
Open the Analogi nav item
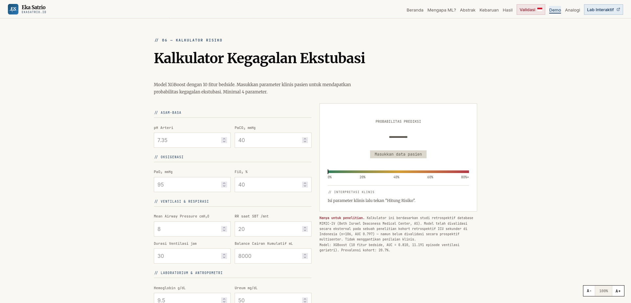573,10
